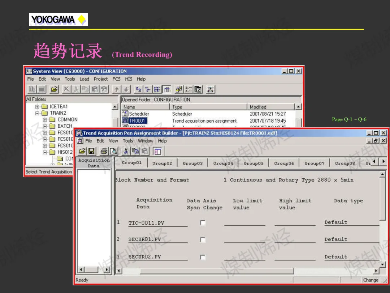The height and width of the screenshot is (293, 390).
Task: Switch to list view in System View toolbar
Action: click(x=157, y=89)
